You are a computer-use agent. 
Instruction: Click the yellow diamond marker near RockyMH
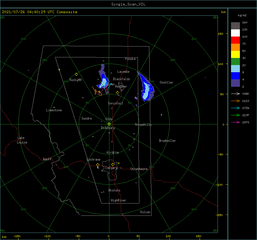76,74
